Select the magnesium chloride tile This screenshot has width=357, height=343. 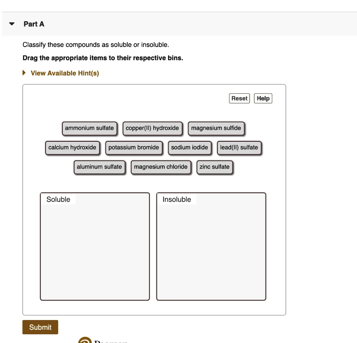click(x=161, y=167)
